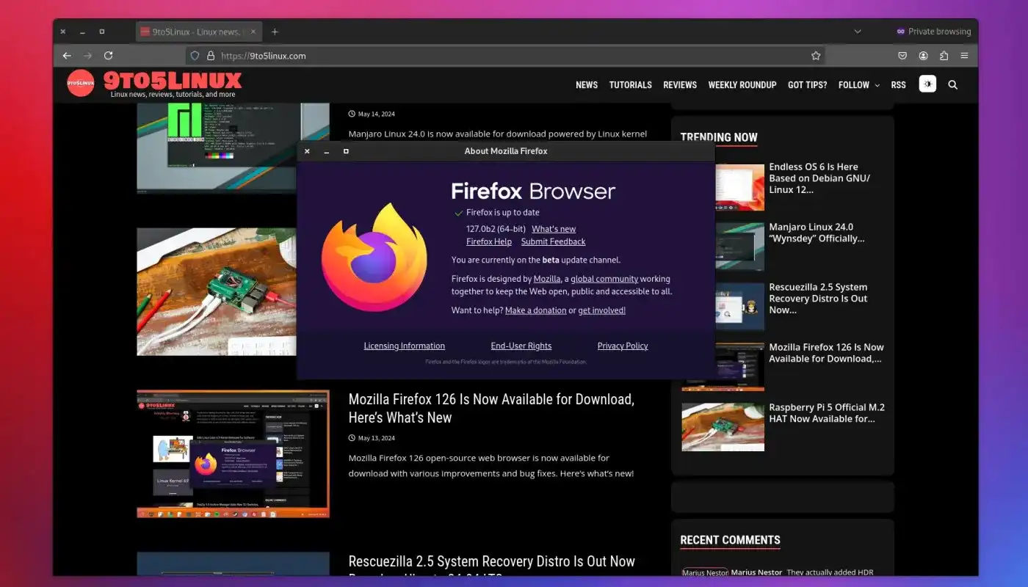Open the What's new link

554,229
